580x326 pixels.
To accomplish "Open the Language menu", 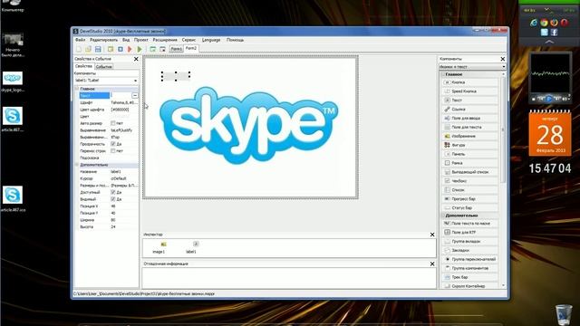I will pos(211,40).
